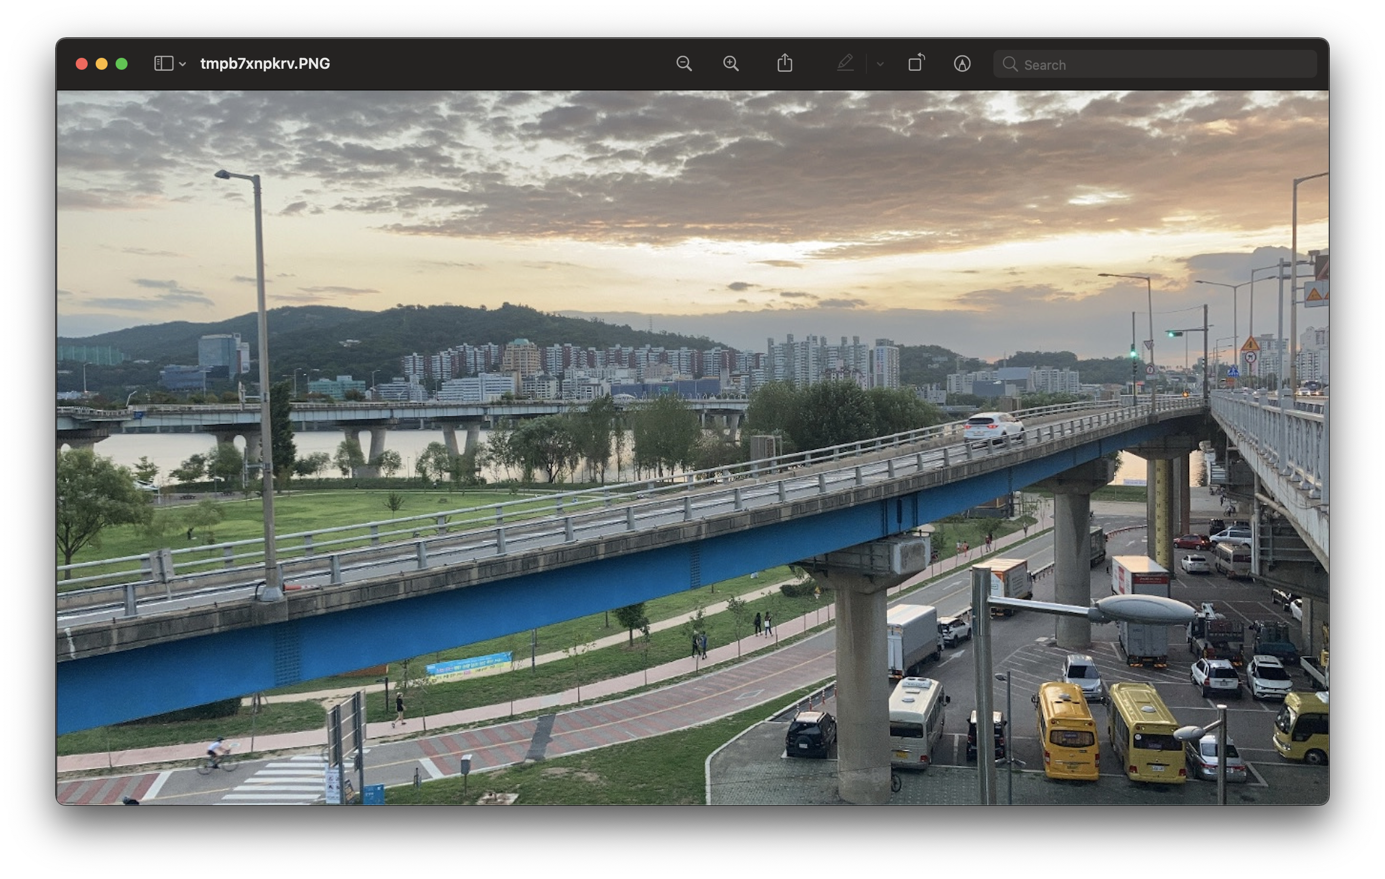Open the sidebar view options chevron
1385x879 pixels.
pos(182,64)
